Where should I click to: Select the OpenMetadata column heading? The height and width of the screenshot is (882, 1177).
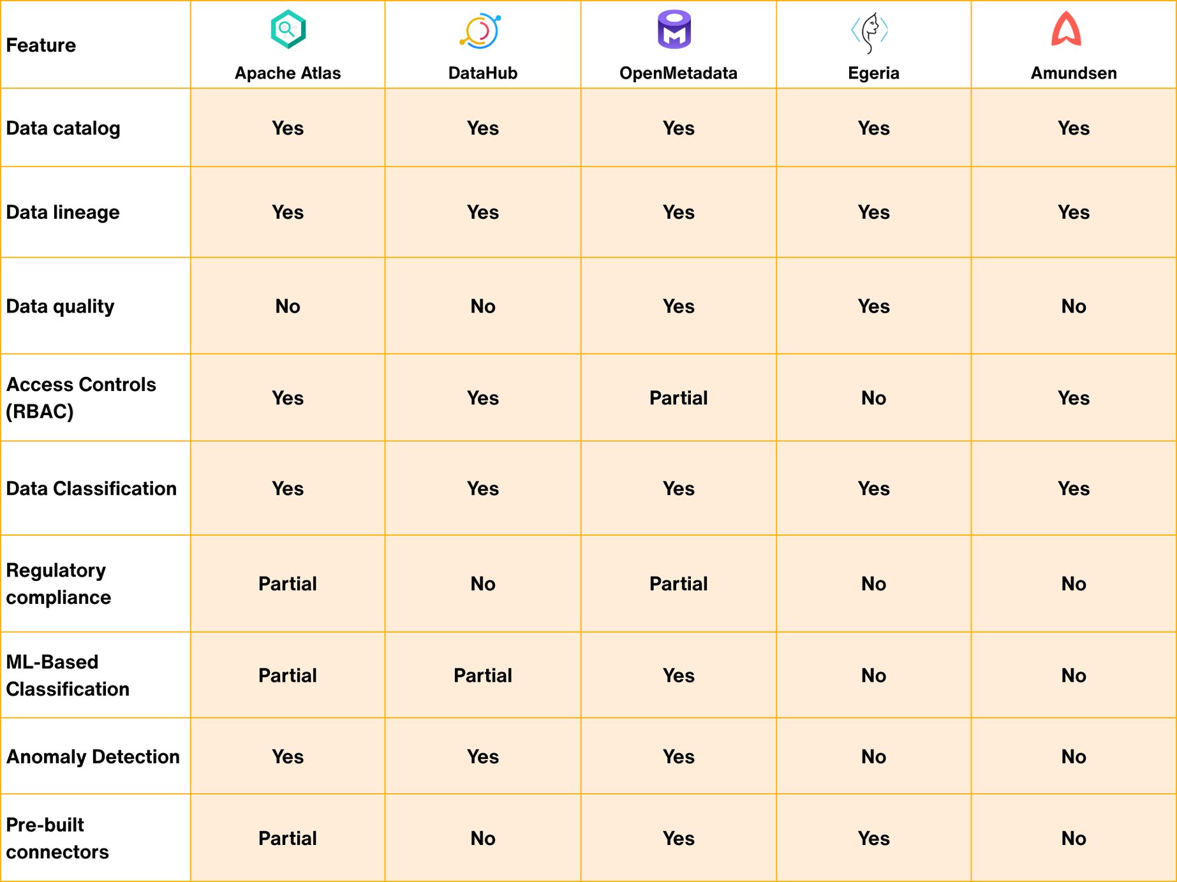(x=678, y=73)
